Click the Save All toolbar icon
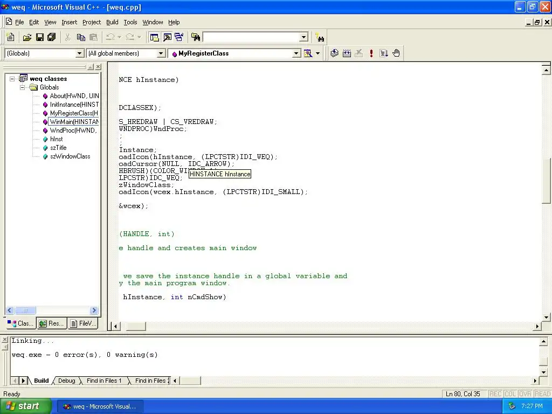 coord(51,37)
